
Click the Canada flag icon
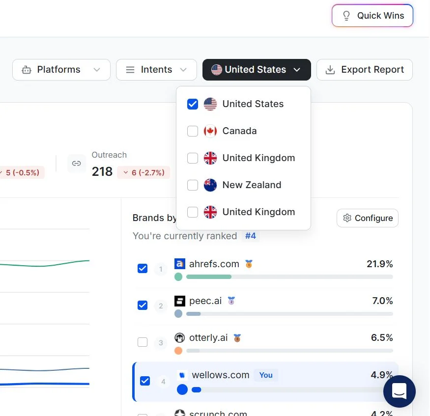coord(210,131)
